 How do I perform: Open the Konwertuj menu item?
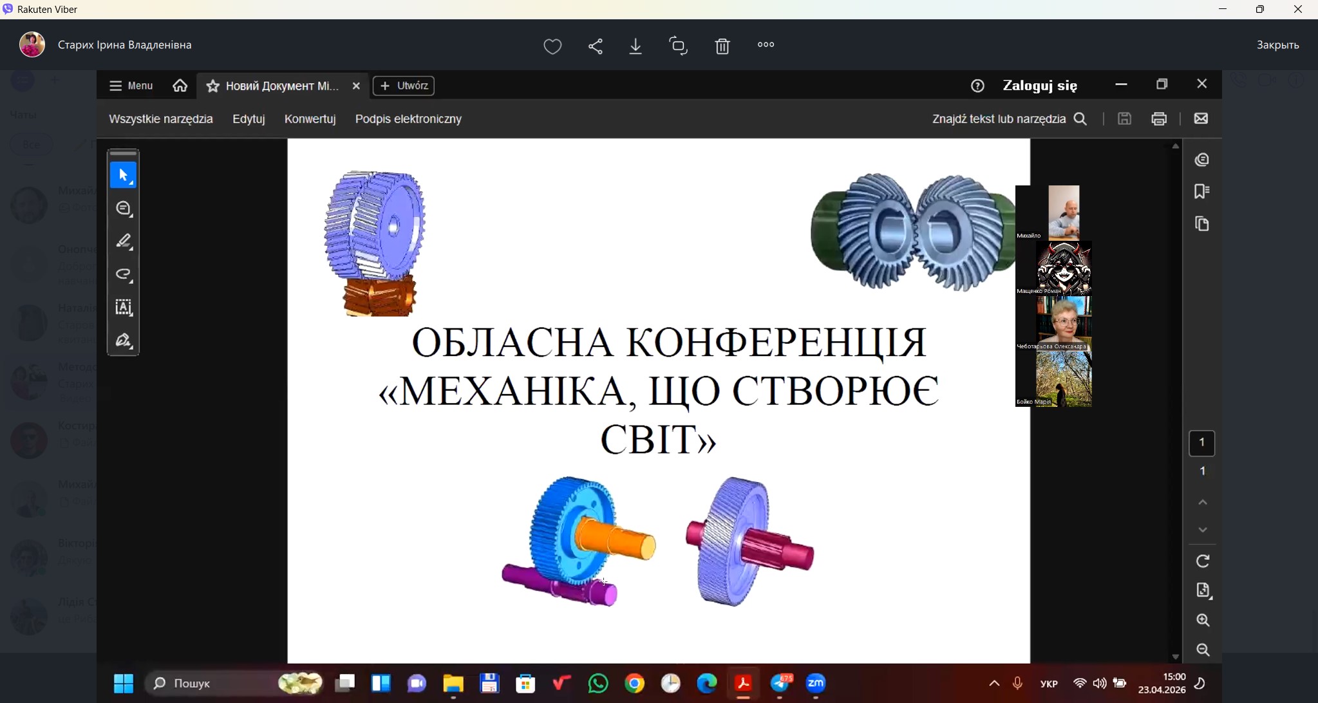point(310,119)
